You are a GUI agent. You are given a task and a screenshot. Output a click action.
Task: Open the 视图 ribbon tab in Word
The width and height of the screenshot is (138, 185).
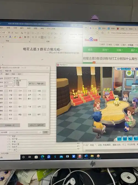pyautogui.click(x=35, y=28)
